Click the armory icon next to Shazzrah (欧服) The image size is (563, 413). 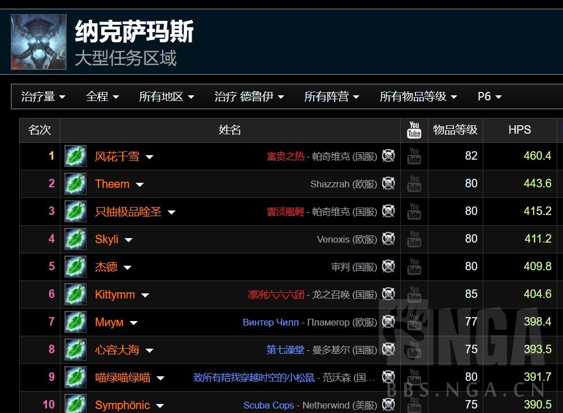[x=388, y=184]
